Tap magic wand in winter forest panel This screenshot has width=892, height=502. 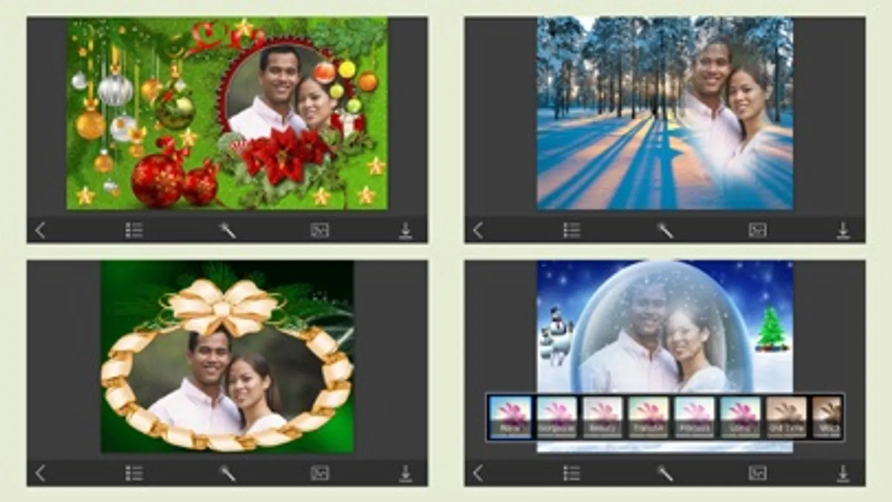point(665,230)
